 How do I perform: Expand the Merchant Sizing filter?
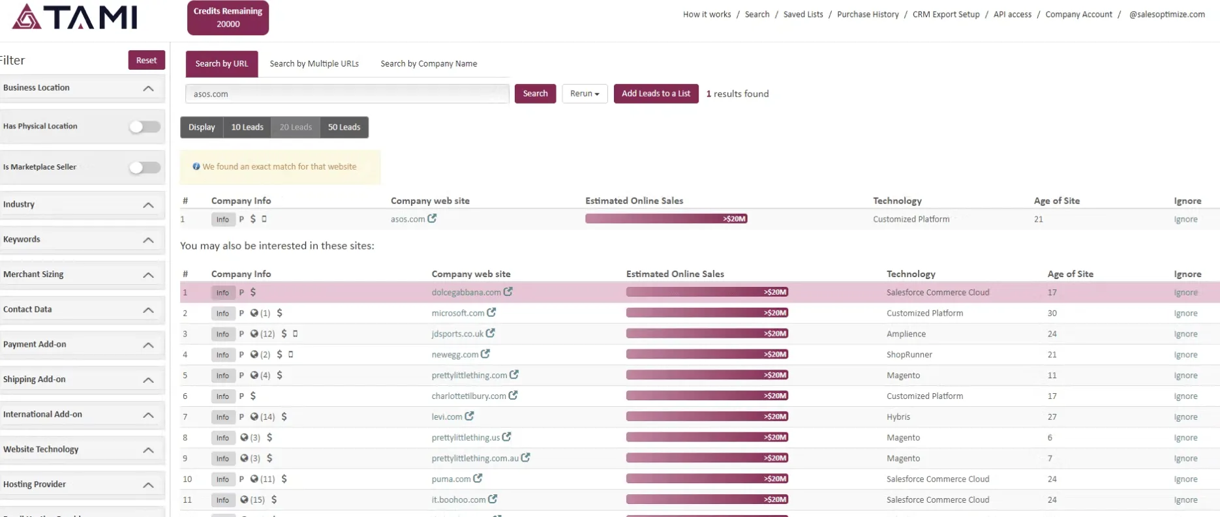click(x=82, y=274)
